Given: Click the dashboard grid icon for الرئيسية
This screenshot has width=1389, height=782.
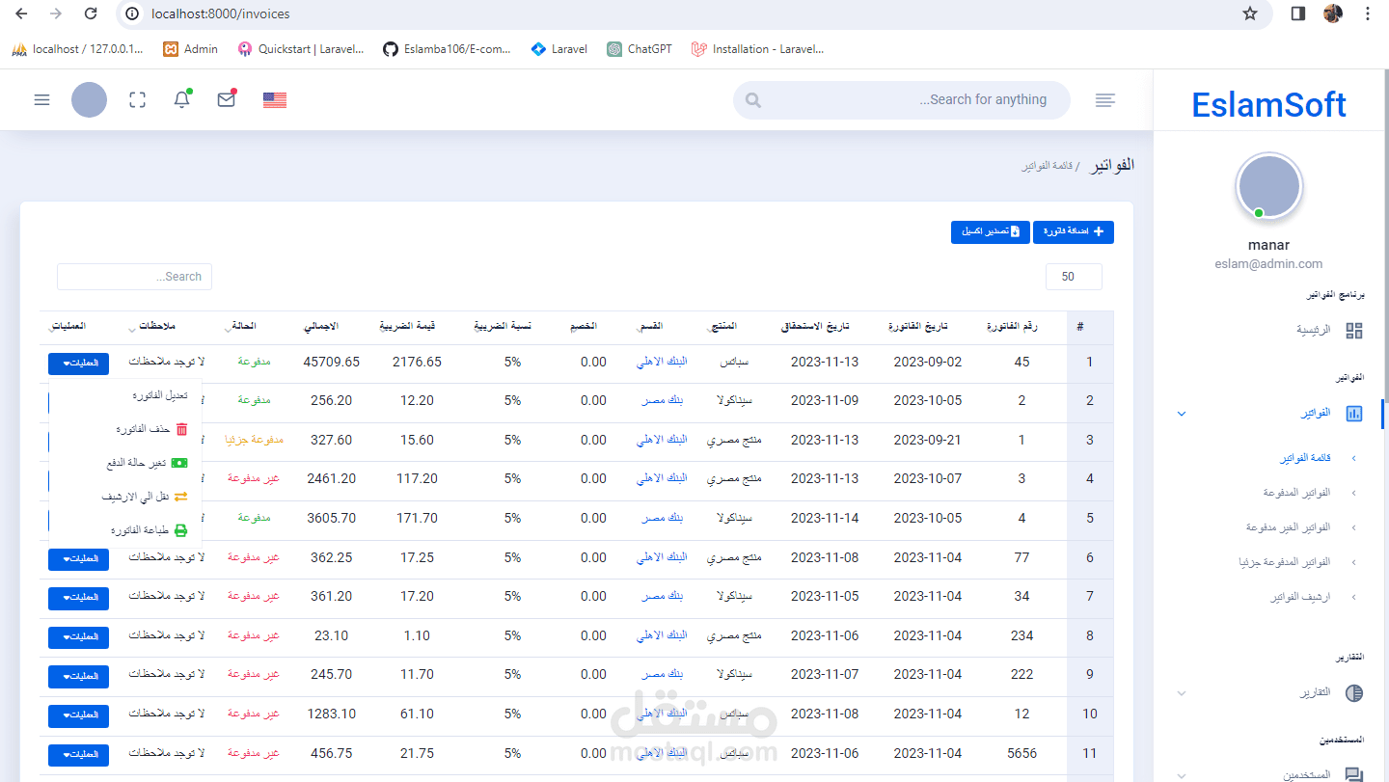Looking at the screenshot, I should point(1354,331).
